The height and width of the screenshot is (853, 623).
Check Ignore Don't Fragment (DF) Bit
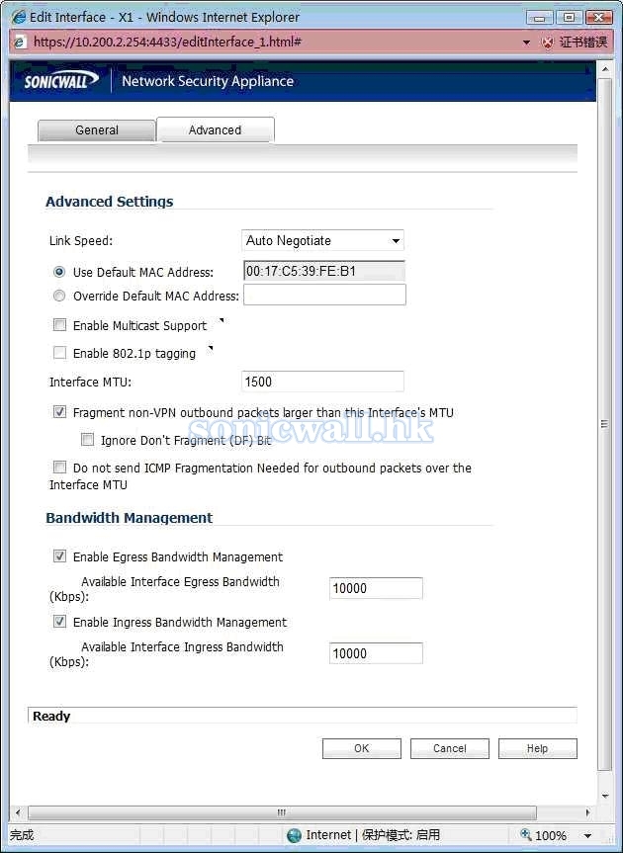click(87, 439)
